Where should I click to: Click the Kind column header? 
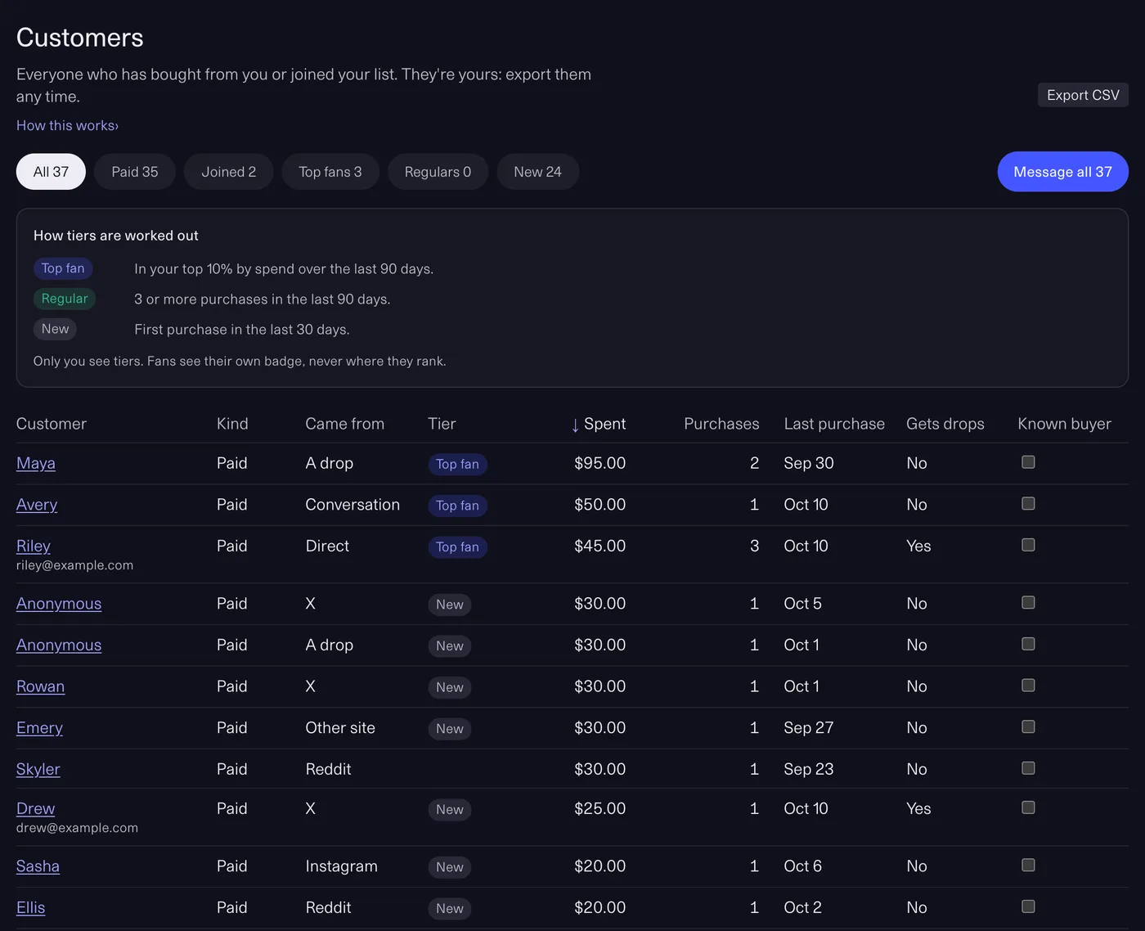(x=232, y=424)
